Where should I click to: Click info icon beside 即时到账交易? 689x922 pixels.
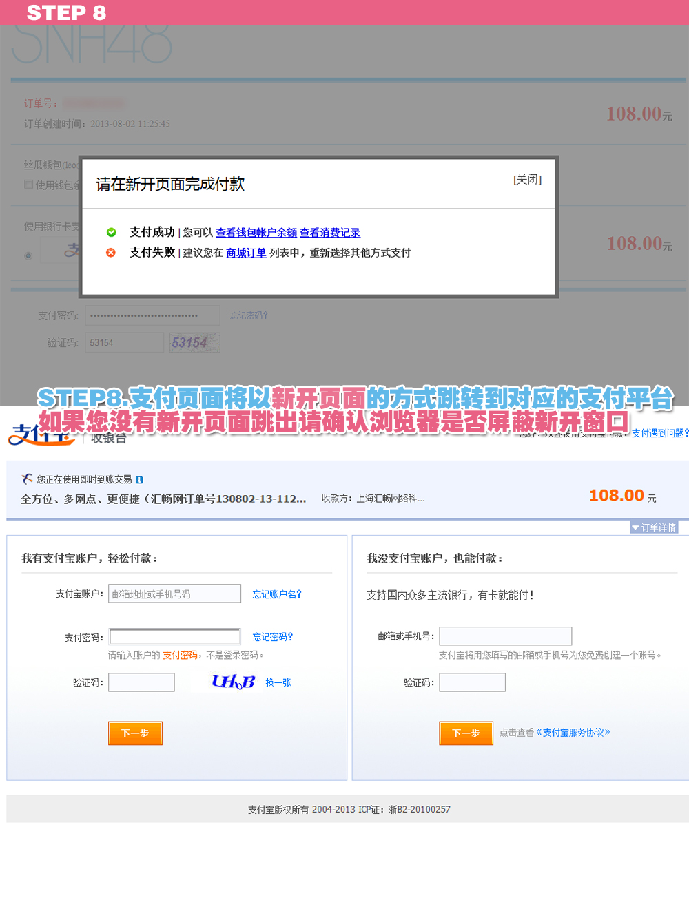coord(139,480)
